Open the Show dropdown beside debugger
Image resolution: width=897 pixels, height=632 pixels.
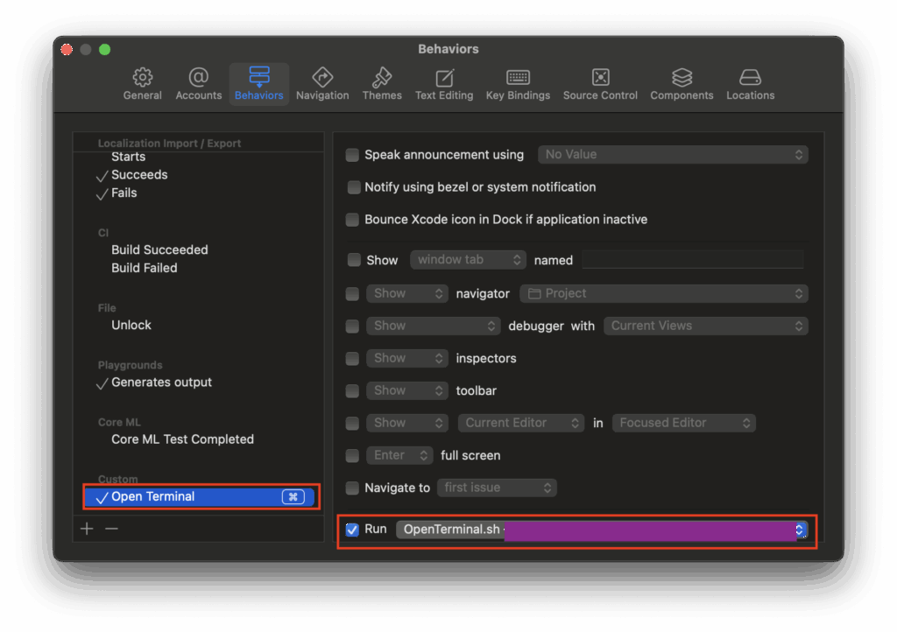tap(434, 326)
